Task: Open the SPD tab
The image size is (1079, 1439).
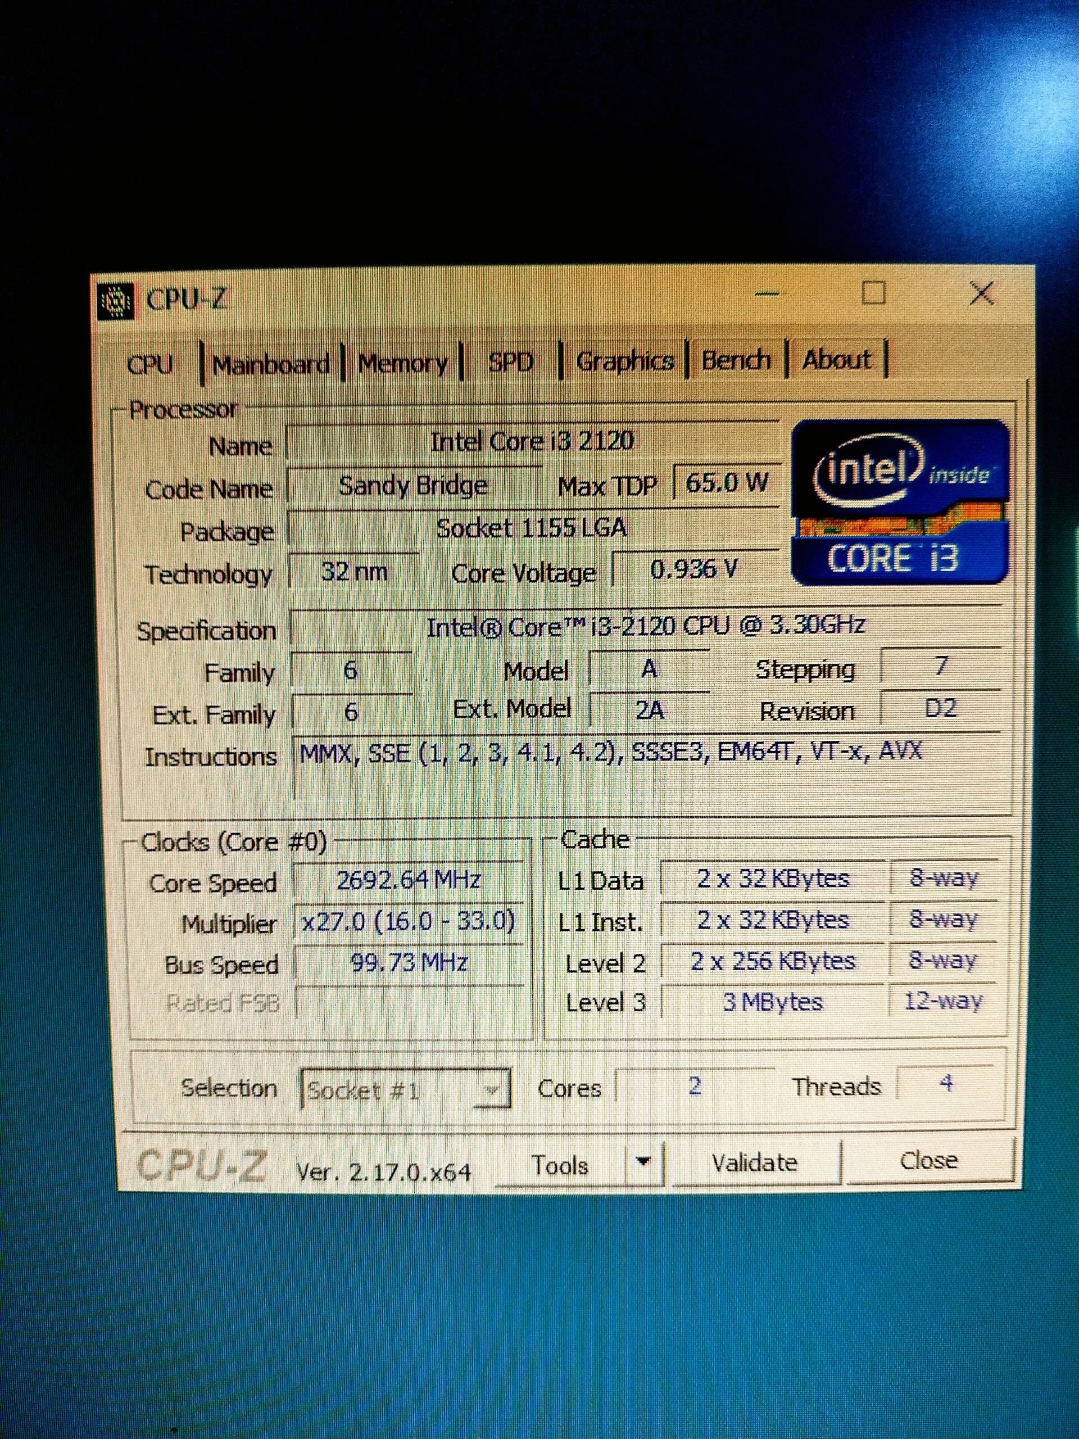Action: [510, 361]
